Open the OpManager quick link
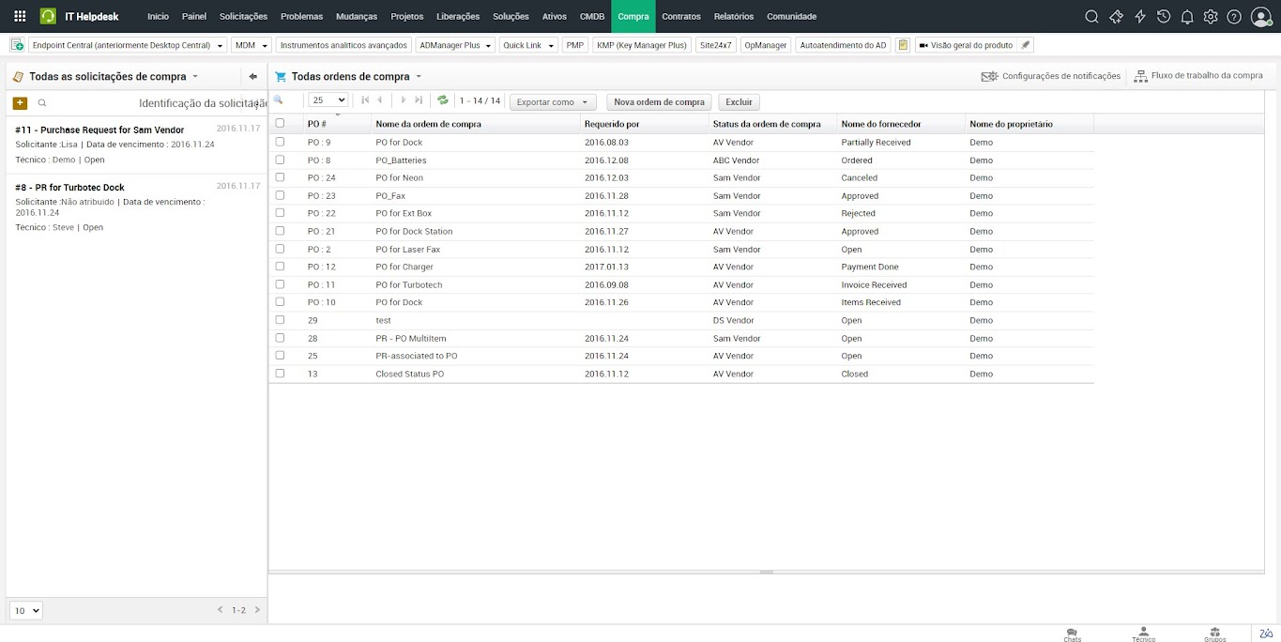 tap(766, 45)
